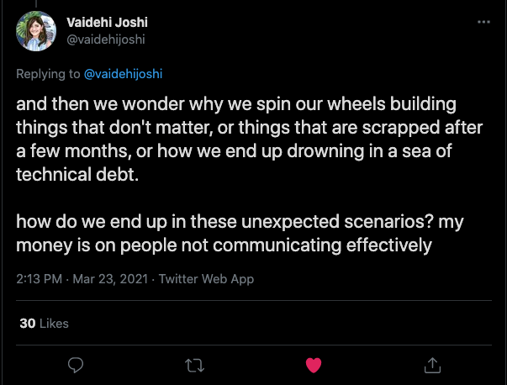Click the thread connector line above avatar
The height and width of the screenshot is (385, 507).
[x=36, y=3]
